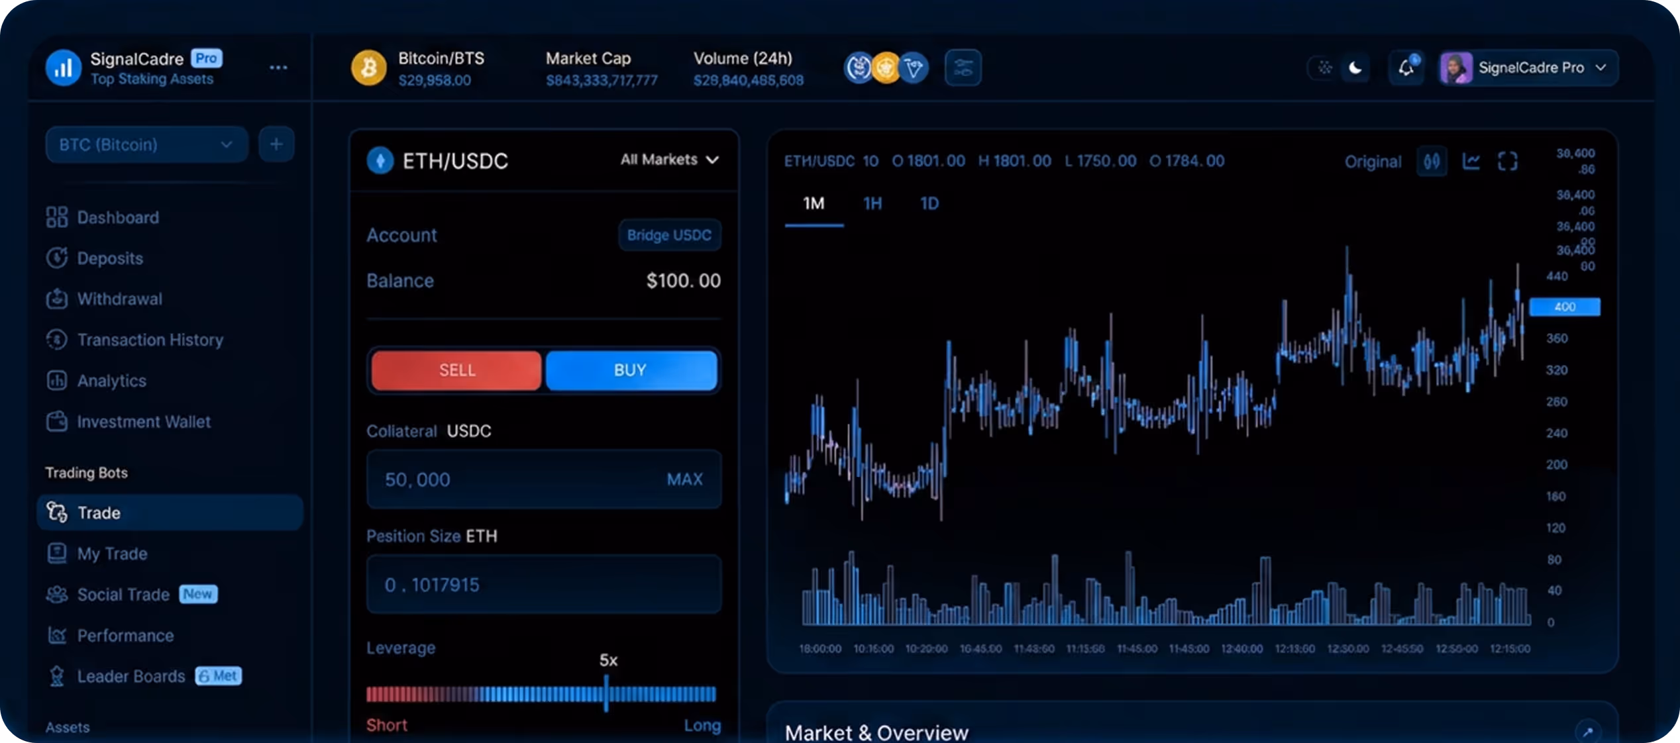Click the Market Cap value
The width and height of the screenshot is (1680, 743).
pos(602,80)
